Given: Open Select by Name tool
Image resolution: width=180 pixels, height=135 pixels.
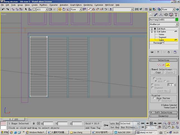Looking at the screenshot, I should (x=30, y=9).
